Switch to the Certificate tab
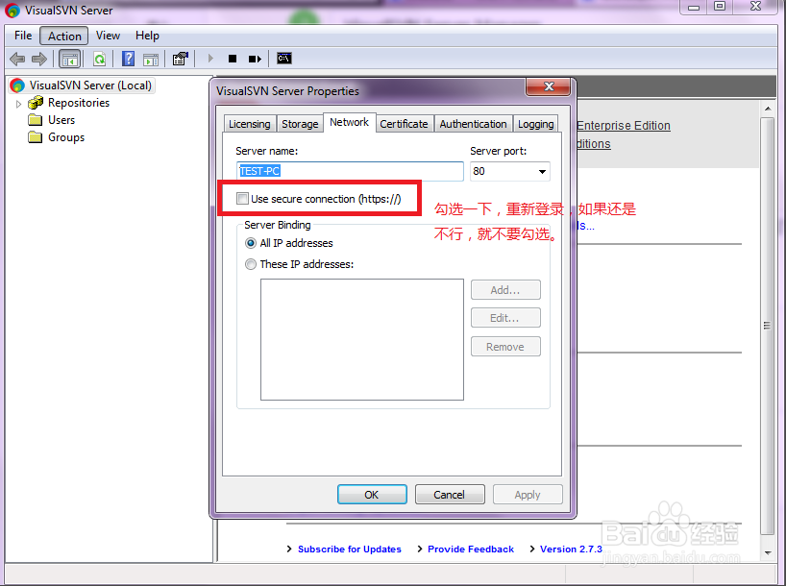The image size is (786, 586). (x=404, y=124)
